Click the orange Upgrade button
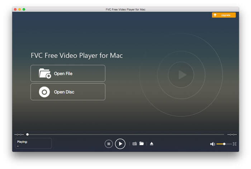The width and height of the screenshot is (251, 169). pos(224,15)
